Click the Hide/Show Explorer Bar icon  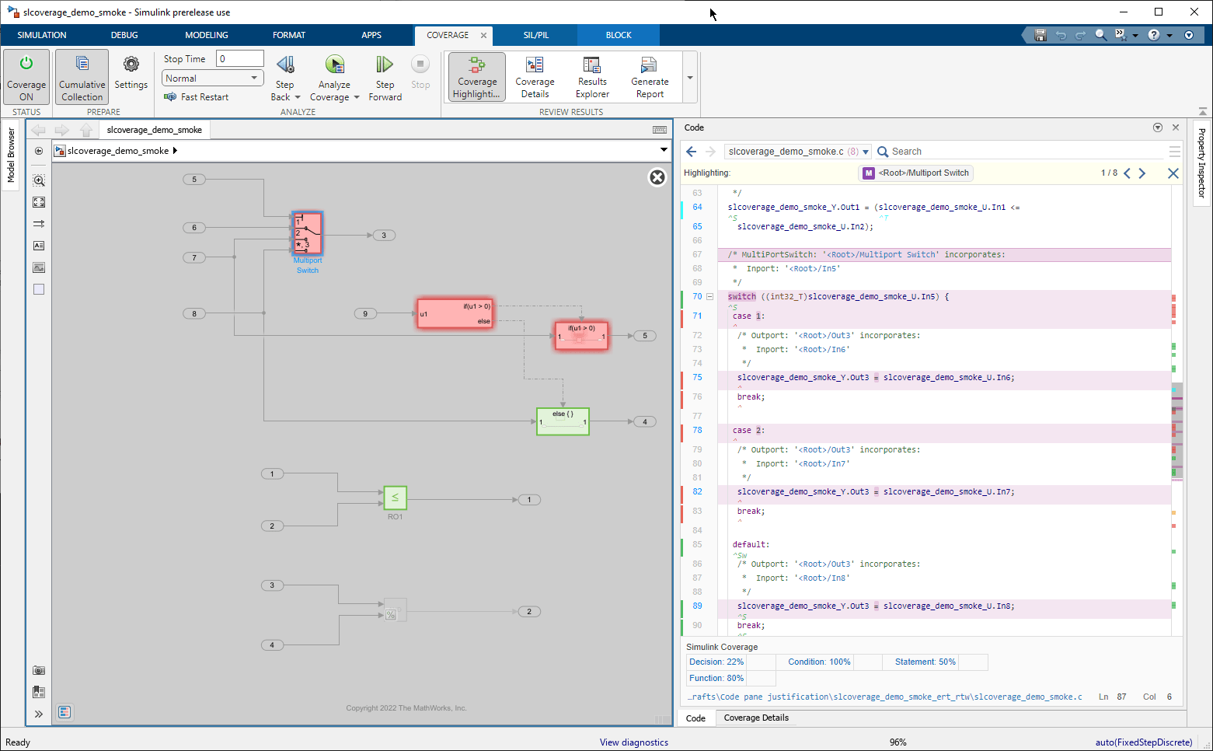click(39, 151)
